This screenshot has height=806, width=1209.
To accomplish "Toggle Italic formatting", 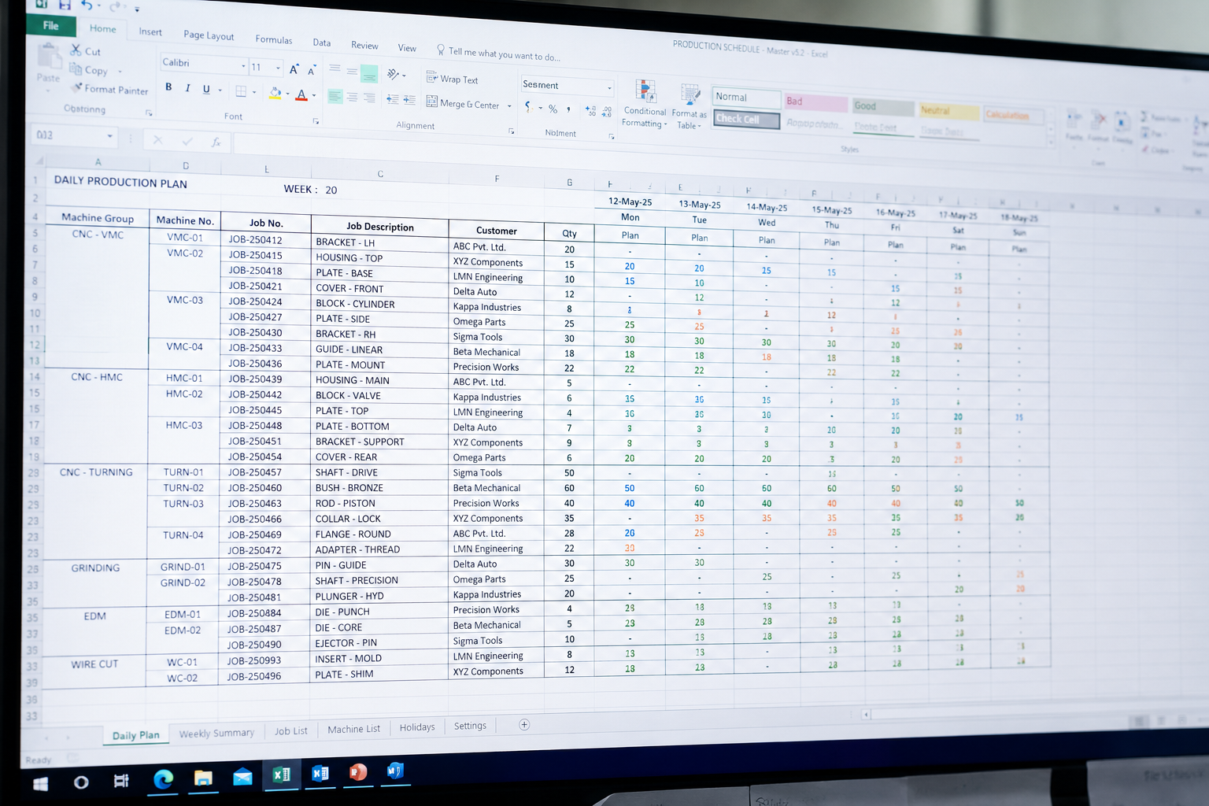I will (x=187, y=88).
